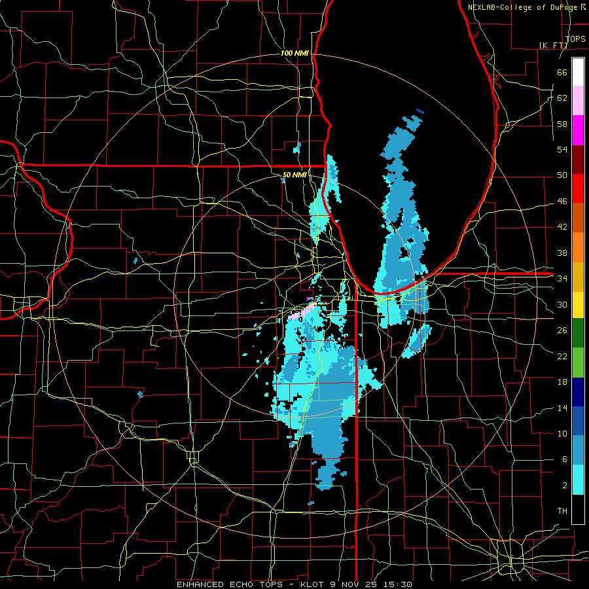Click the '50 NMI' range ring label
Screen dimensions: 589x589
tap(294, 175)
